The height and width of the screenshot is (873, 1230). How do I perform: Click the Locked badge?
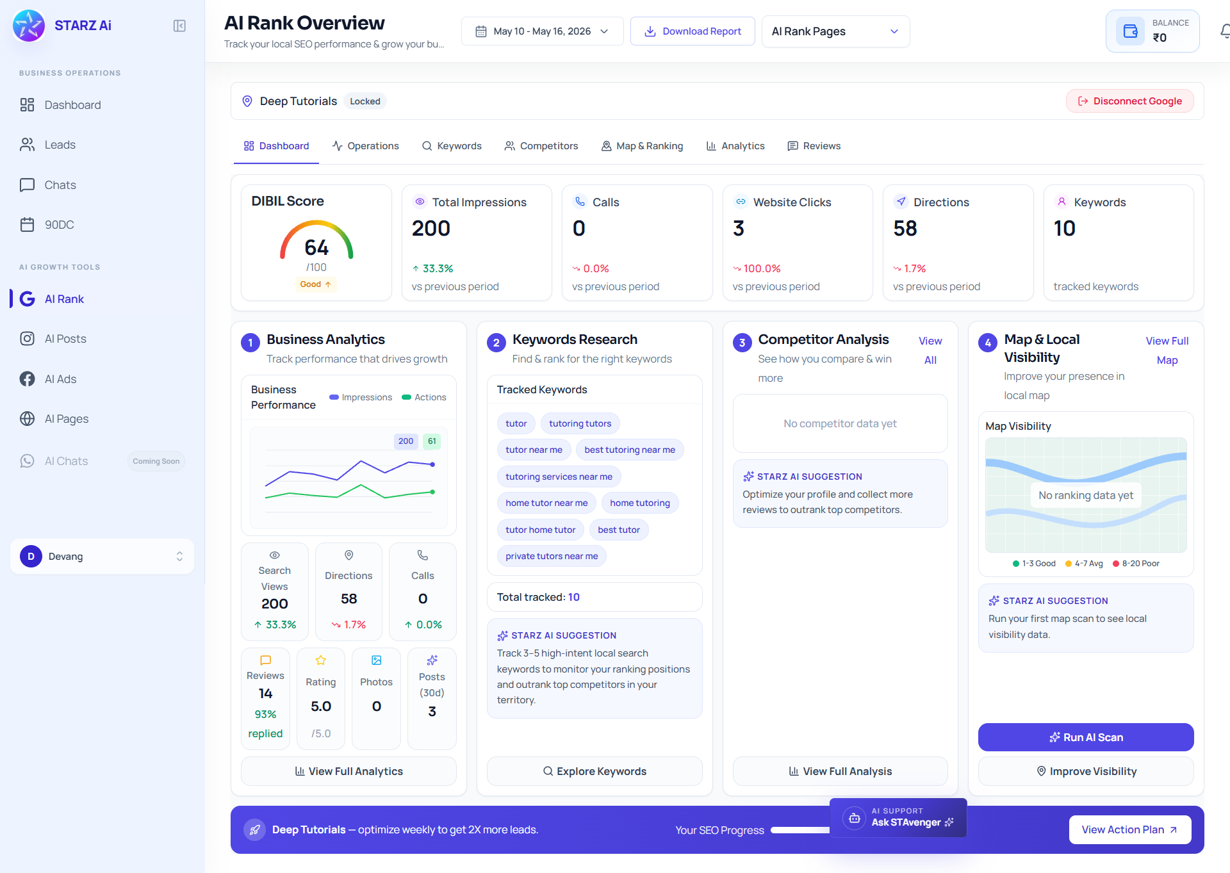[365, 101]
